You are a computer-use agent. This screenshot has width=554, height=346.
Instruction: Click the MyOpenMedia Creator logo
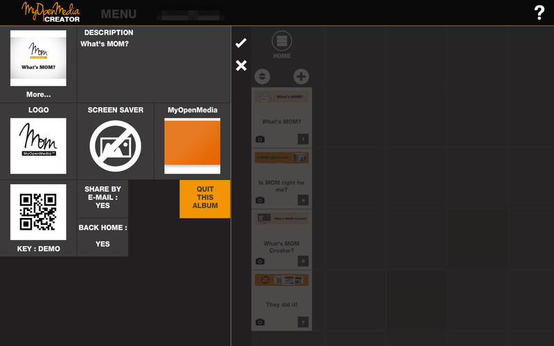point(51,12)
